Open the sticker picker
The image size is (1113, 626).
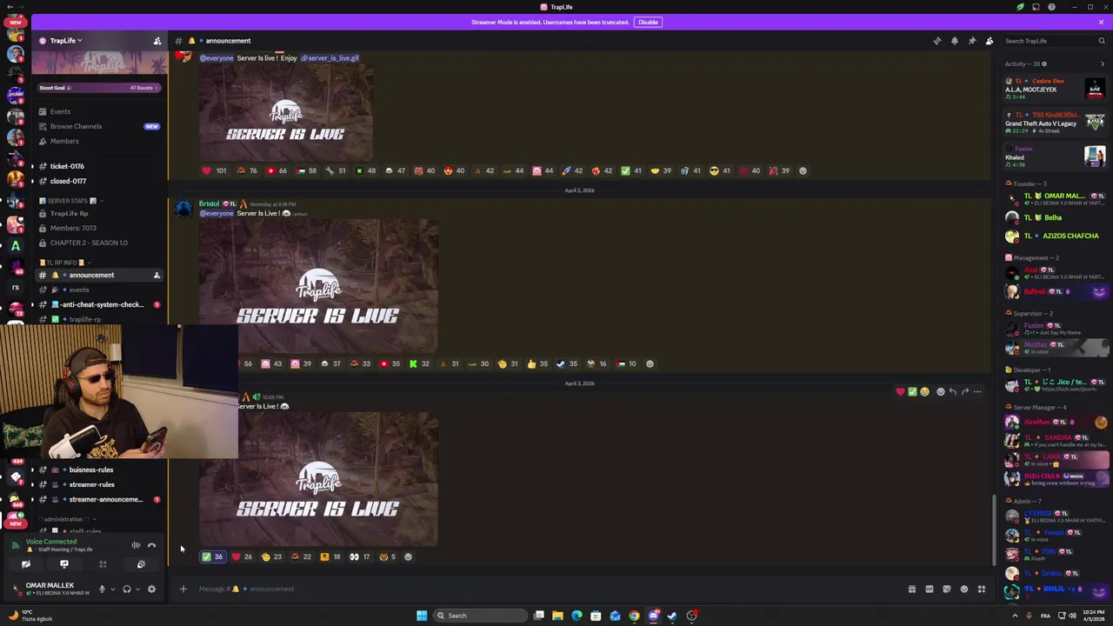(947, 589)
